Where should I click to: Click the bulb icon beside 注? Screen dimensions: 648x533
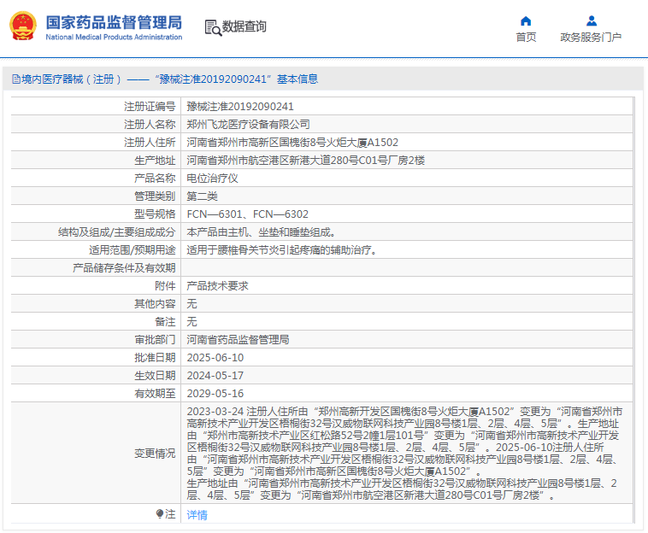160,513
